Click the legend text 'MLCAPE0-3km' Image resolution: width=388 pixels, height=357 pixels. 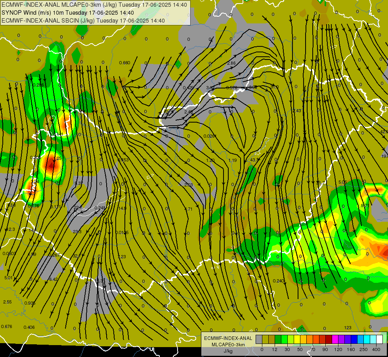coord(228,345)
